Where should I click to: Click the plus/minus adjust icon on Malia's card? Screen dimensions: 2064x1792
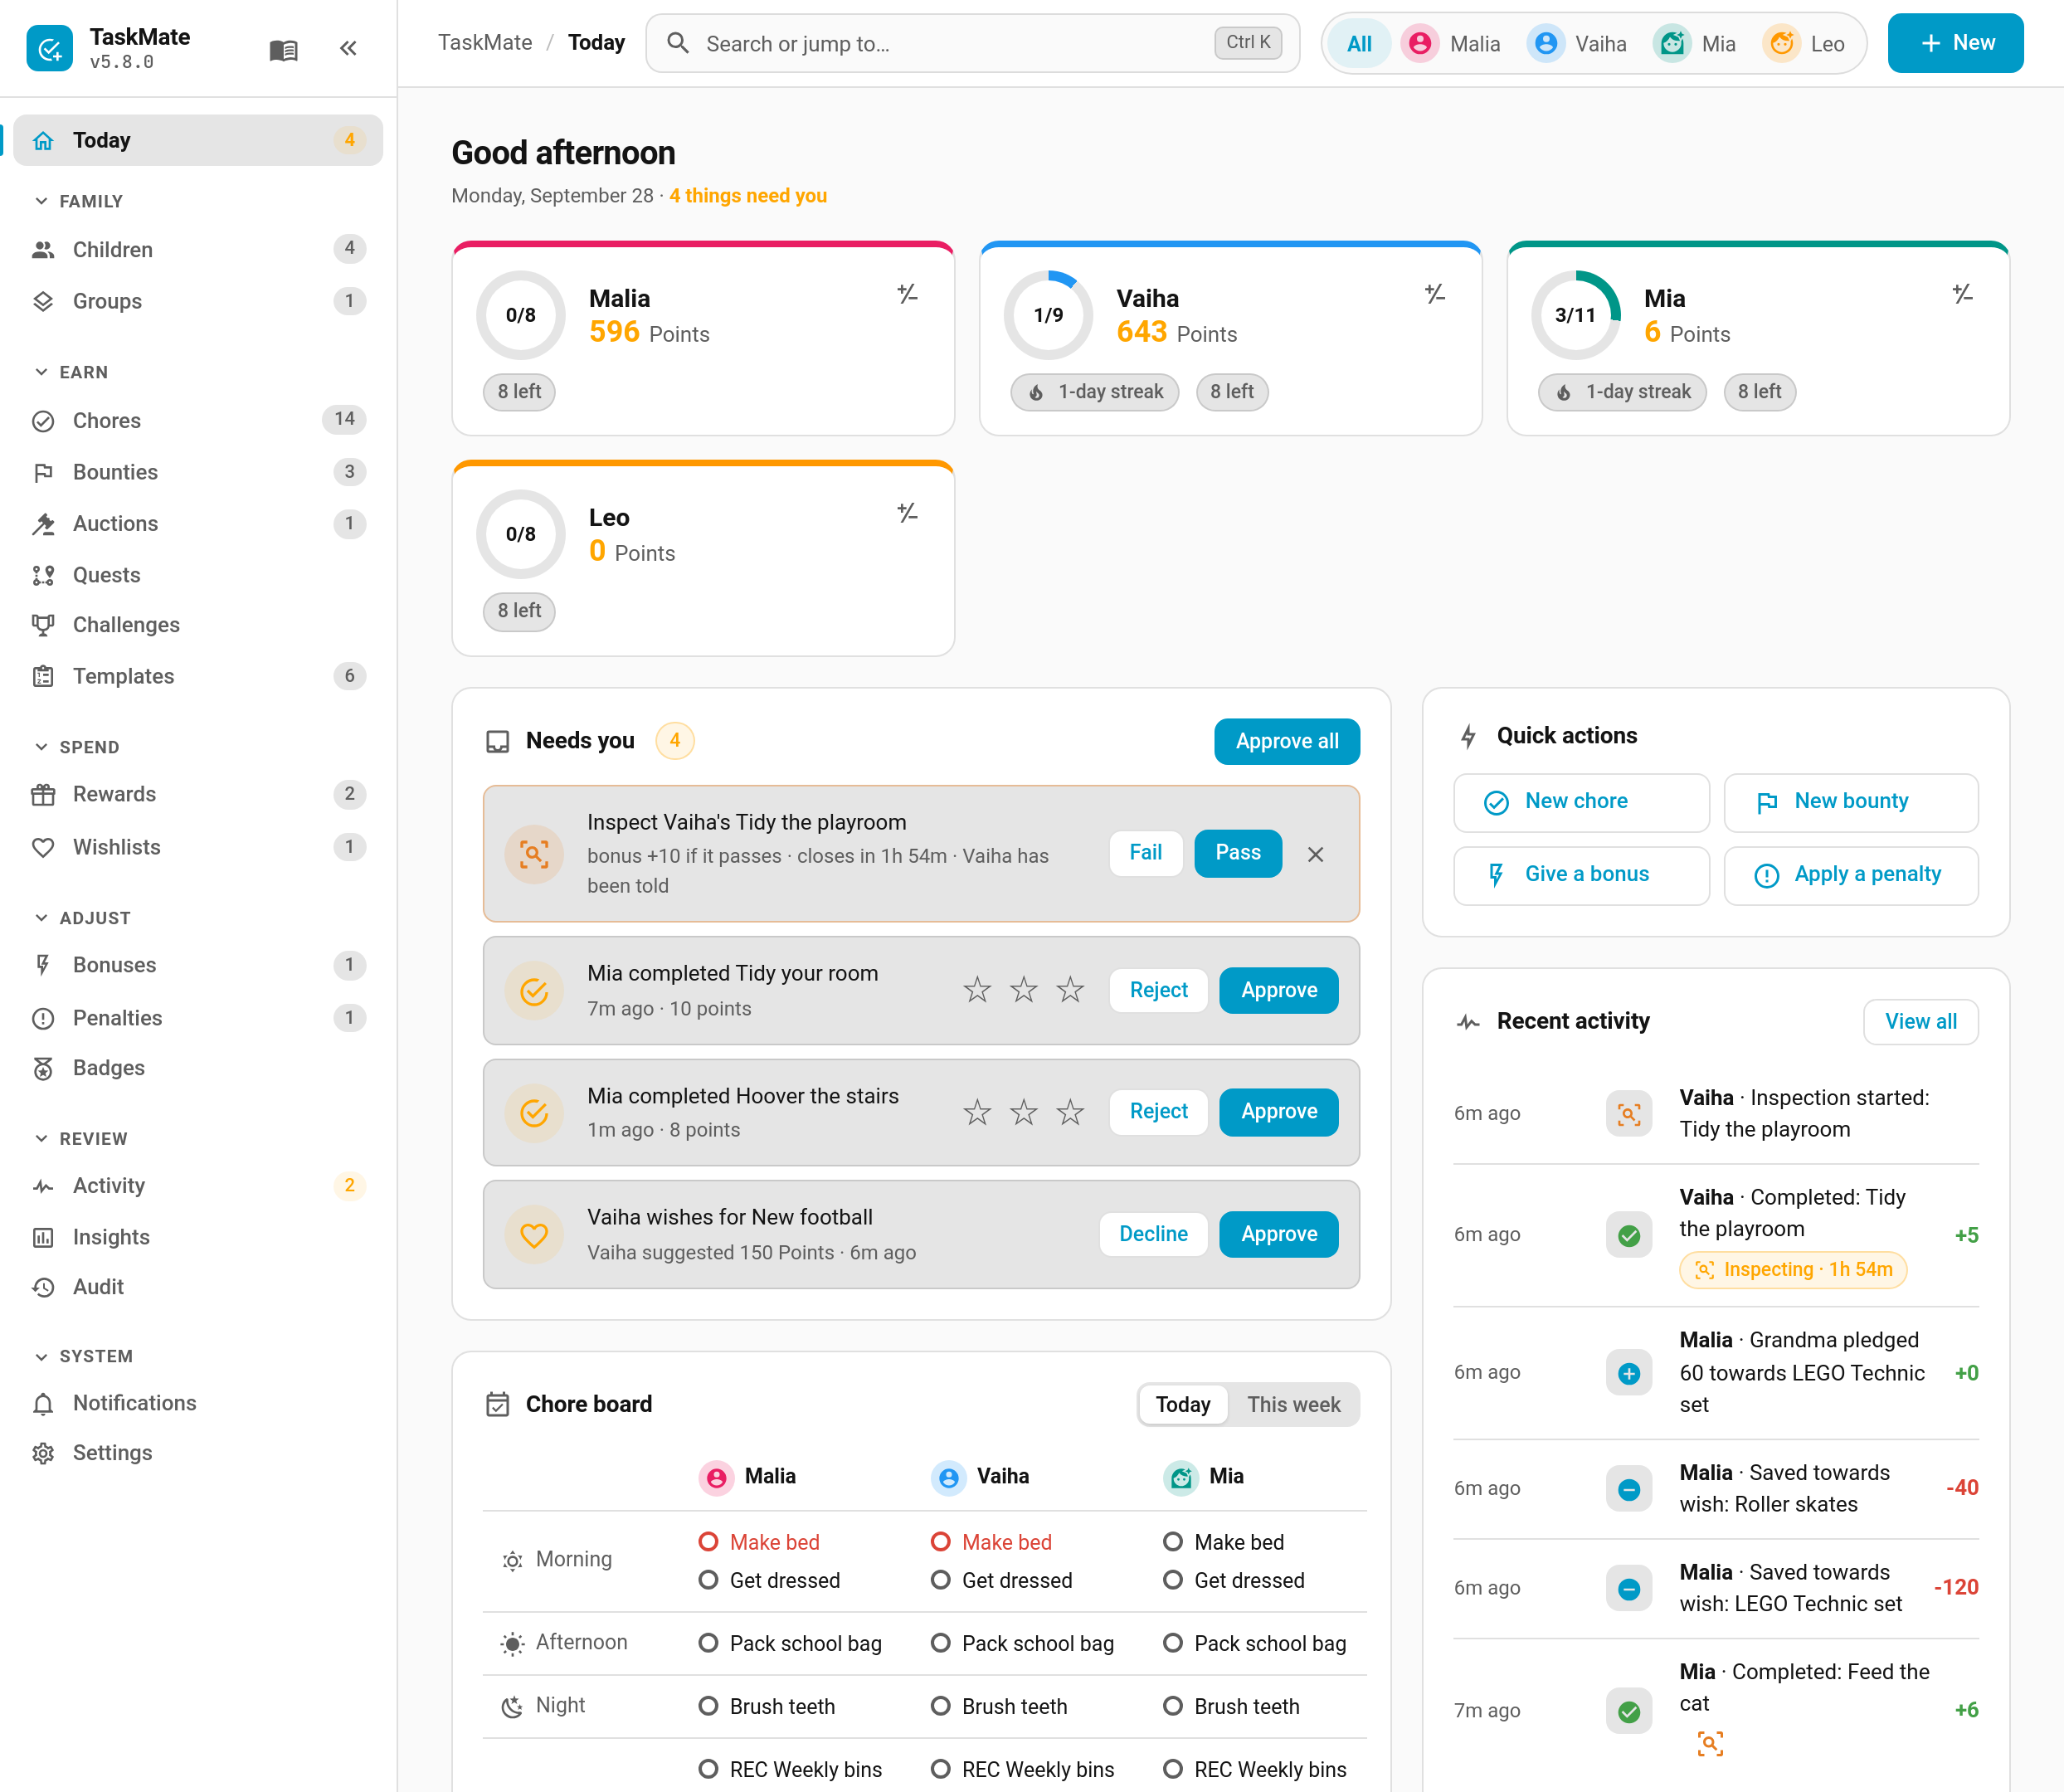(908, 294)
